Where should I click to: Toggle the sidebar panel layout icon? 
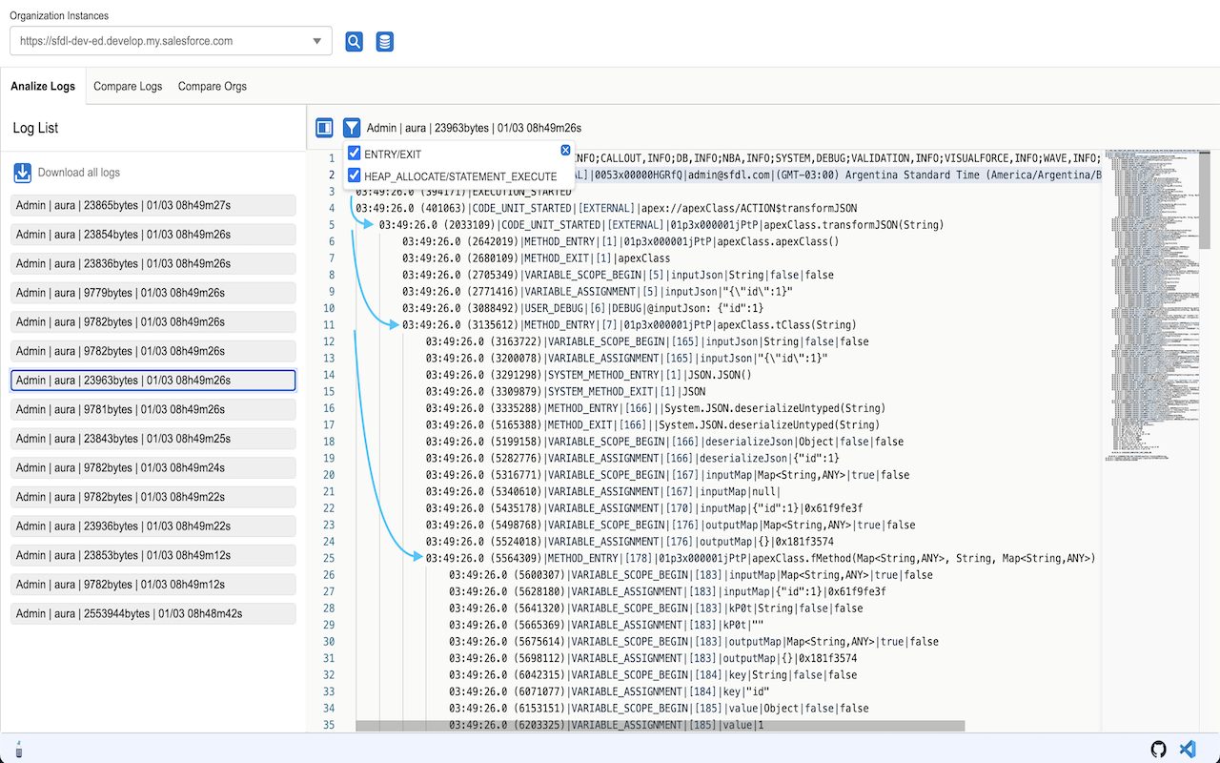324,127
